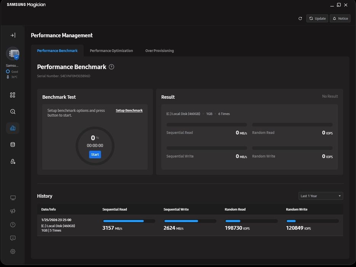Click the 2624 MB/s history value

point(173,228)
